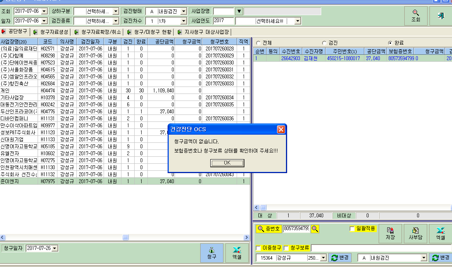Viewport: 452px width, 267px height.
Task: Click the 변경 refresh icon next to 강성규
Action: click(x=340, y=257)
